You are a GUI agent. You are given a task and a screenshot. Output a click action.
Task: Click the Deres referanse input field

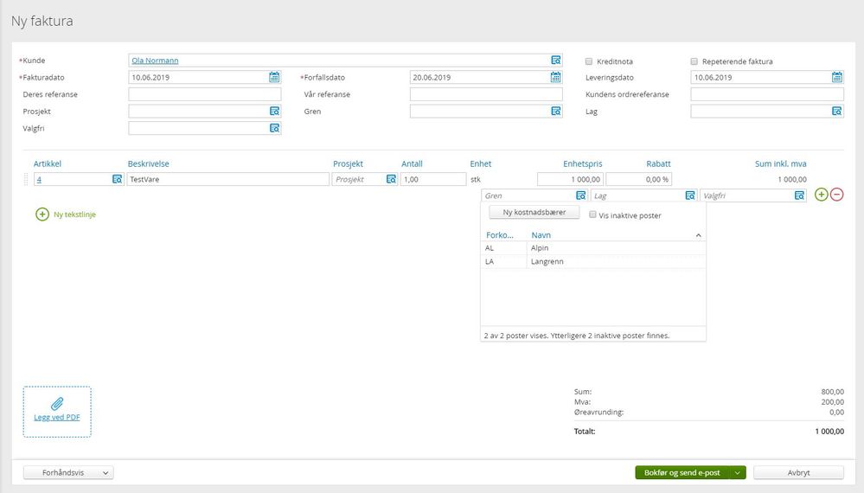pyautogui.click(x=204, y=94)
